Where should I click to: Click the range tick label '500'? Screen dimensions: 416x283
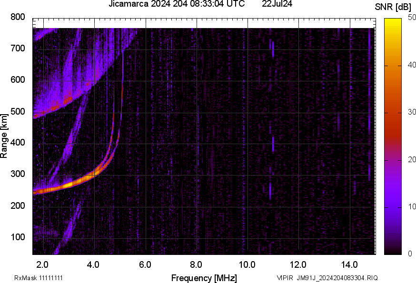pos(18,111)
